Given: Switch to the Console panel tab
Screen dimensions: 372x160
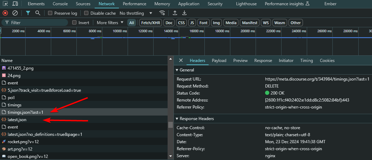Looking at the screenshot, I should [x=60, y=4].
